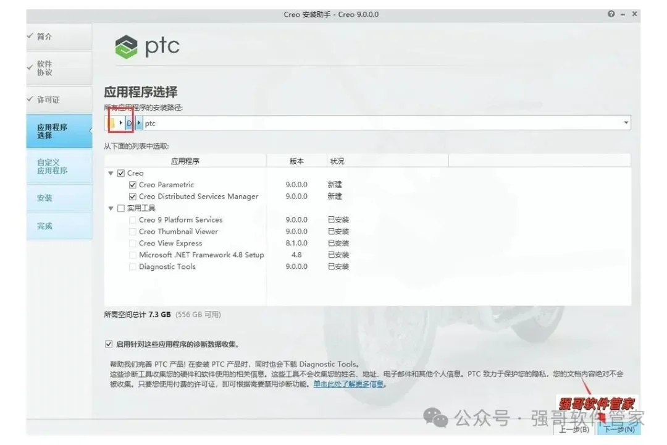Uncheck Creo Parametric
This screenshot has width=667, height=445.
(x=132, y=185)
